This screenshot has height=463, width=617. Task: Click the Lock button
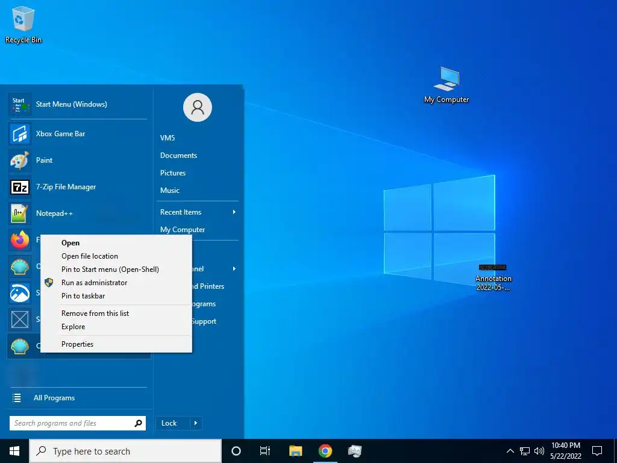point(173,423)
